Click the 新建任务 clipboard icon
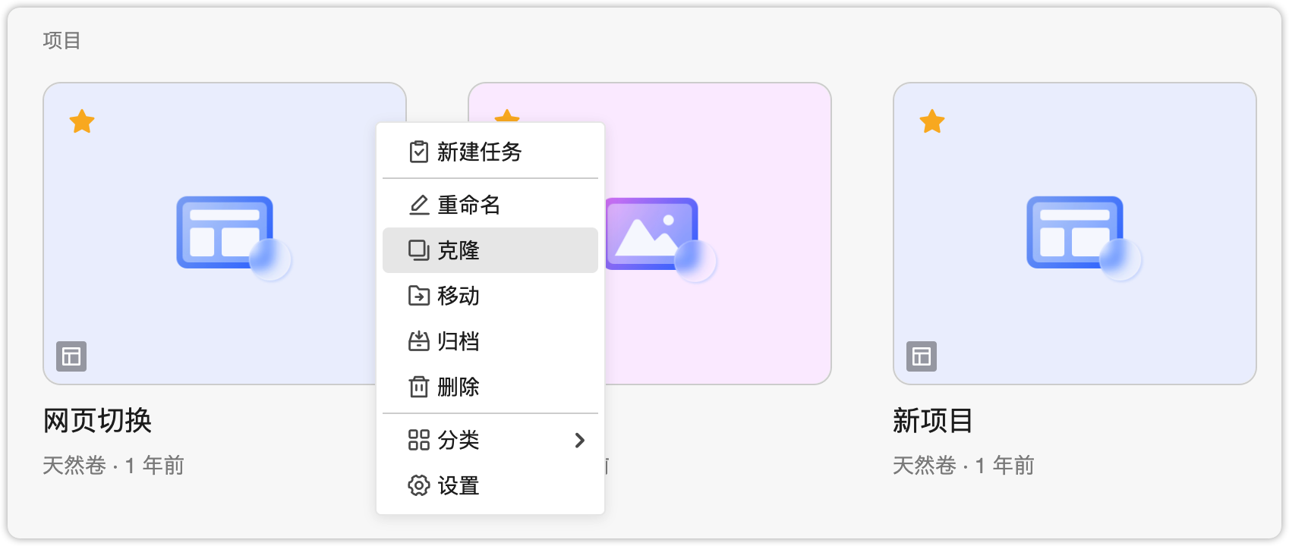 point(418,152)
